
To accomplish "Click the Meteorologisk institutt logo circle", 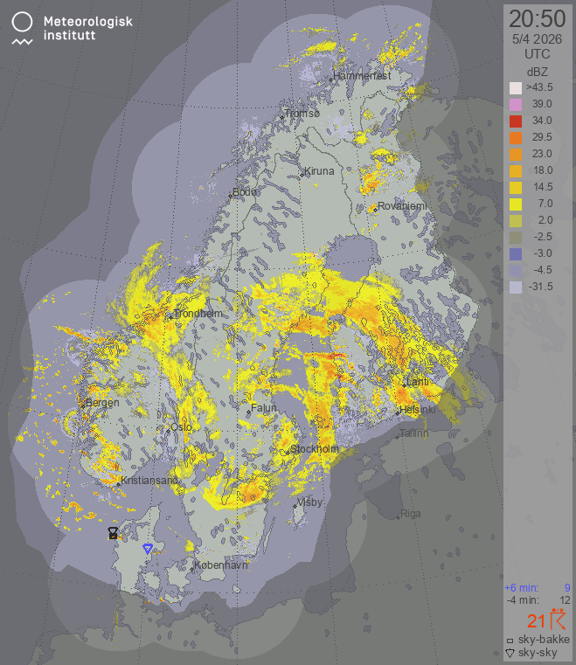I will coord(23,21).
